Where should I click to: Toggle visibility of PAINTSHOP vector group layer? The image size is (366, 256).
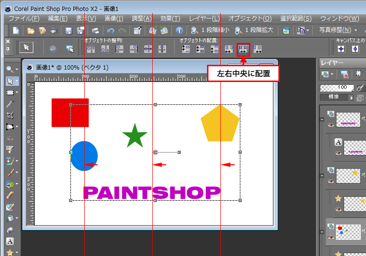[330, 125]
